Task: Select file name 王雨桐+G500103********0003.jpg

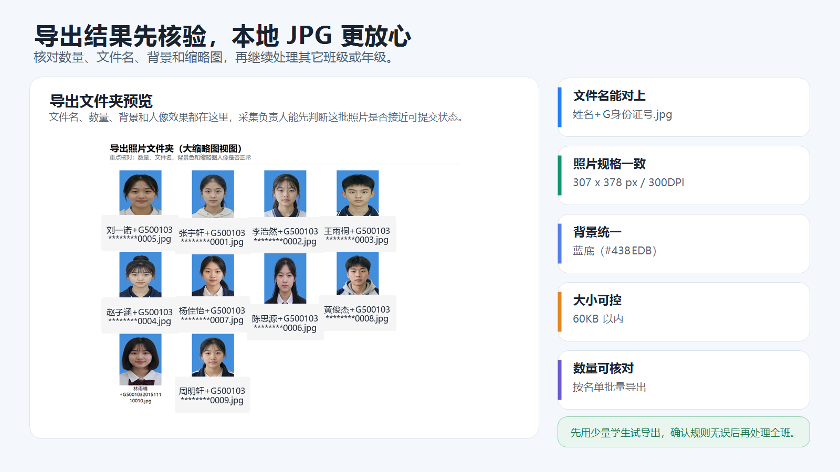Action: [357, 235]
